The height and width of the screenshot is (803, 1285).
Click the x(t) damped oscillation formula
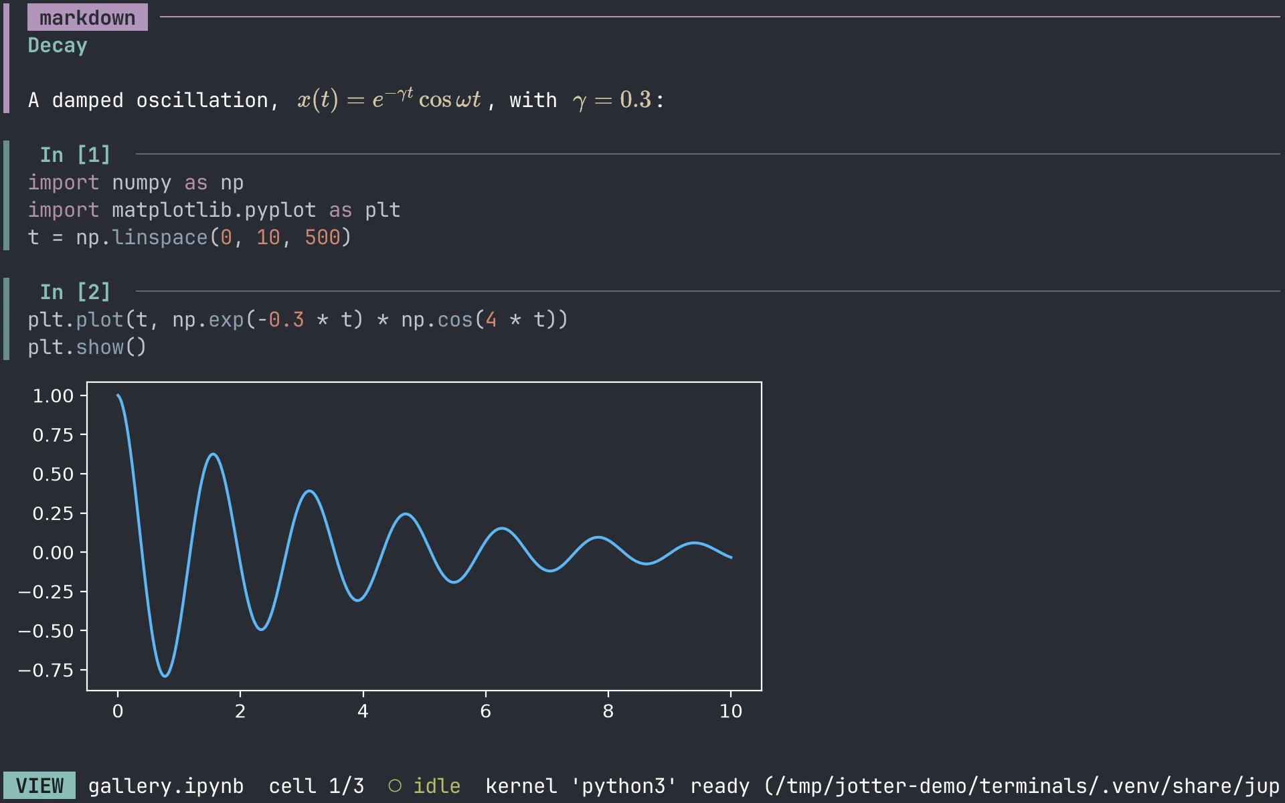tap(389, 99)
